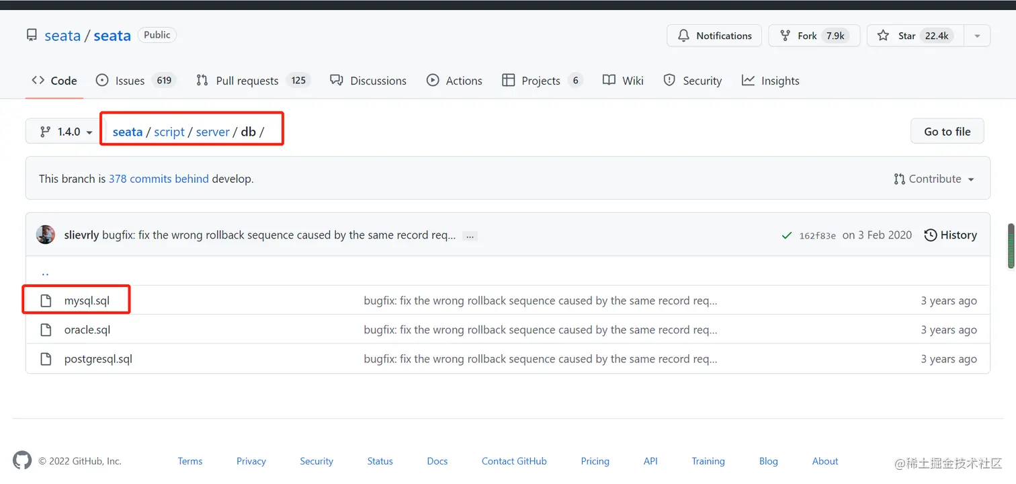Click the Status footer link
Viewport: 1016px width, 484px height.
coord(380,461)
